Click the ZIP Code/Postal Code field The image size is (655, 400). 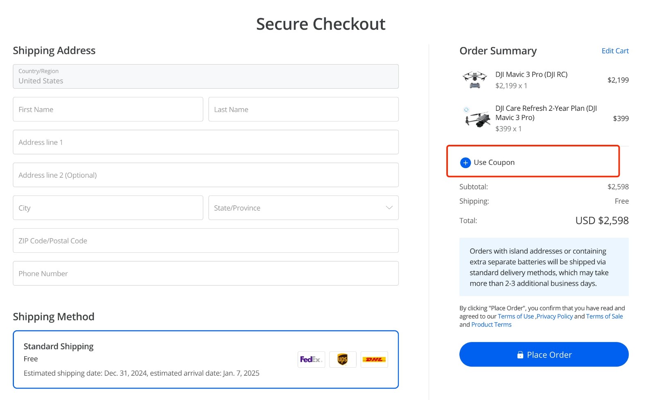point(206,240)
